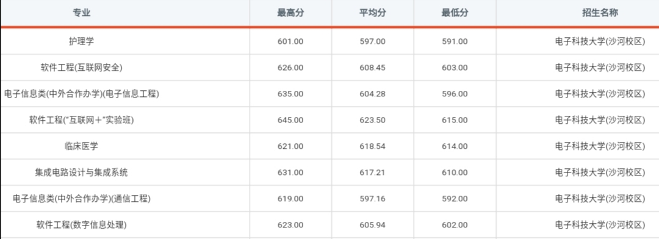Select 软件工程(数字信息处理) cell
Image resolution: width=659 pixels, height=239 pixels.
pos(82,225)
